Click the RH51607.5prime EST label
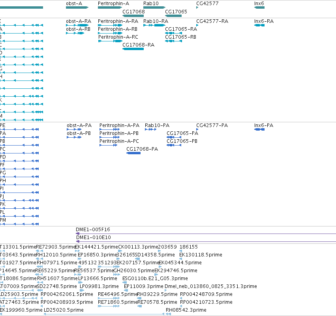 [57, 279]
